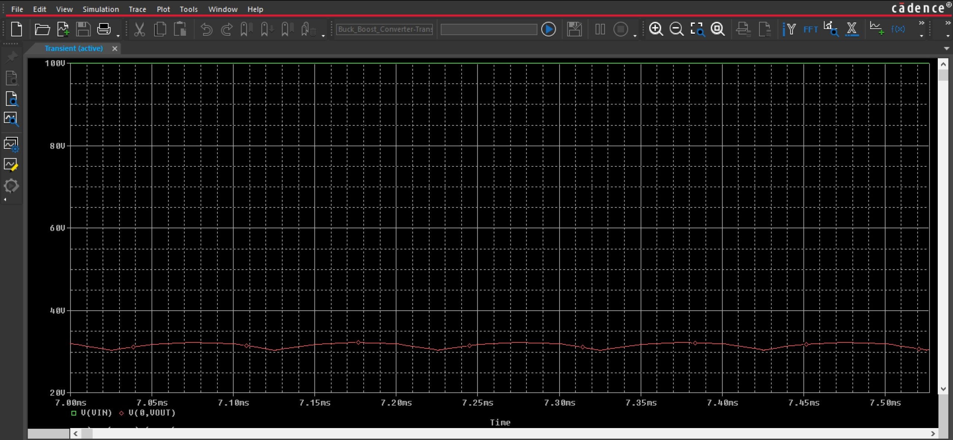Click the performance analysis icon
Screen dimensions: 953x440
coord(831,29)
